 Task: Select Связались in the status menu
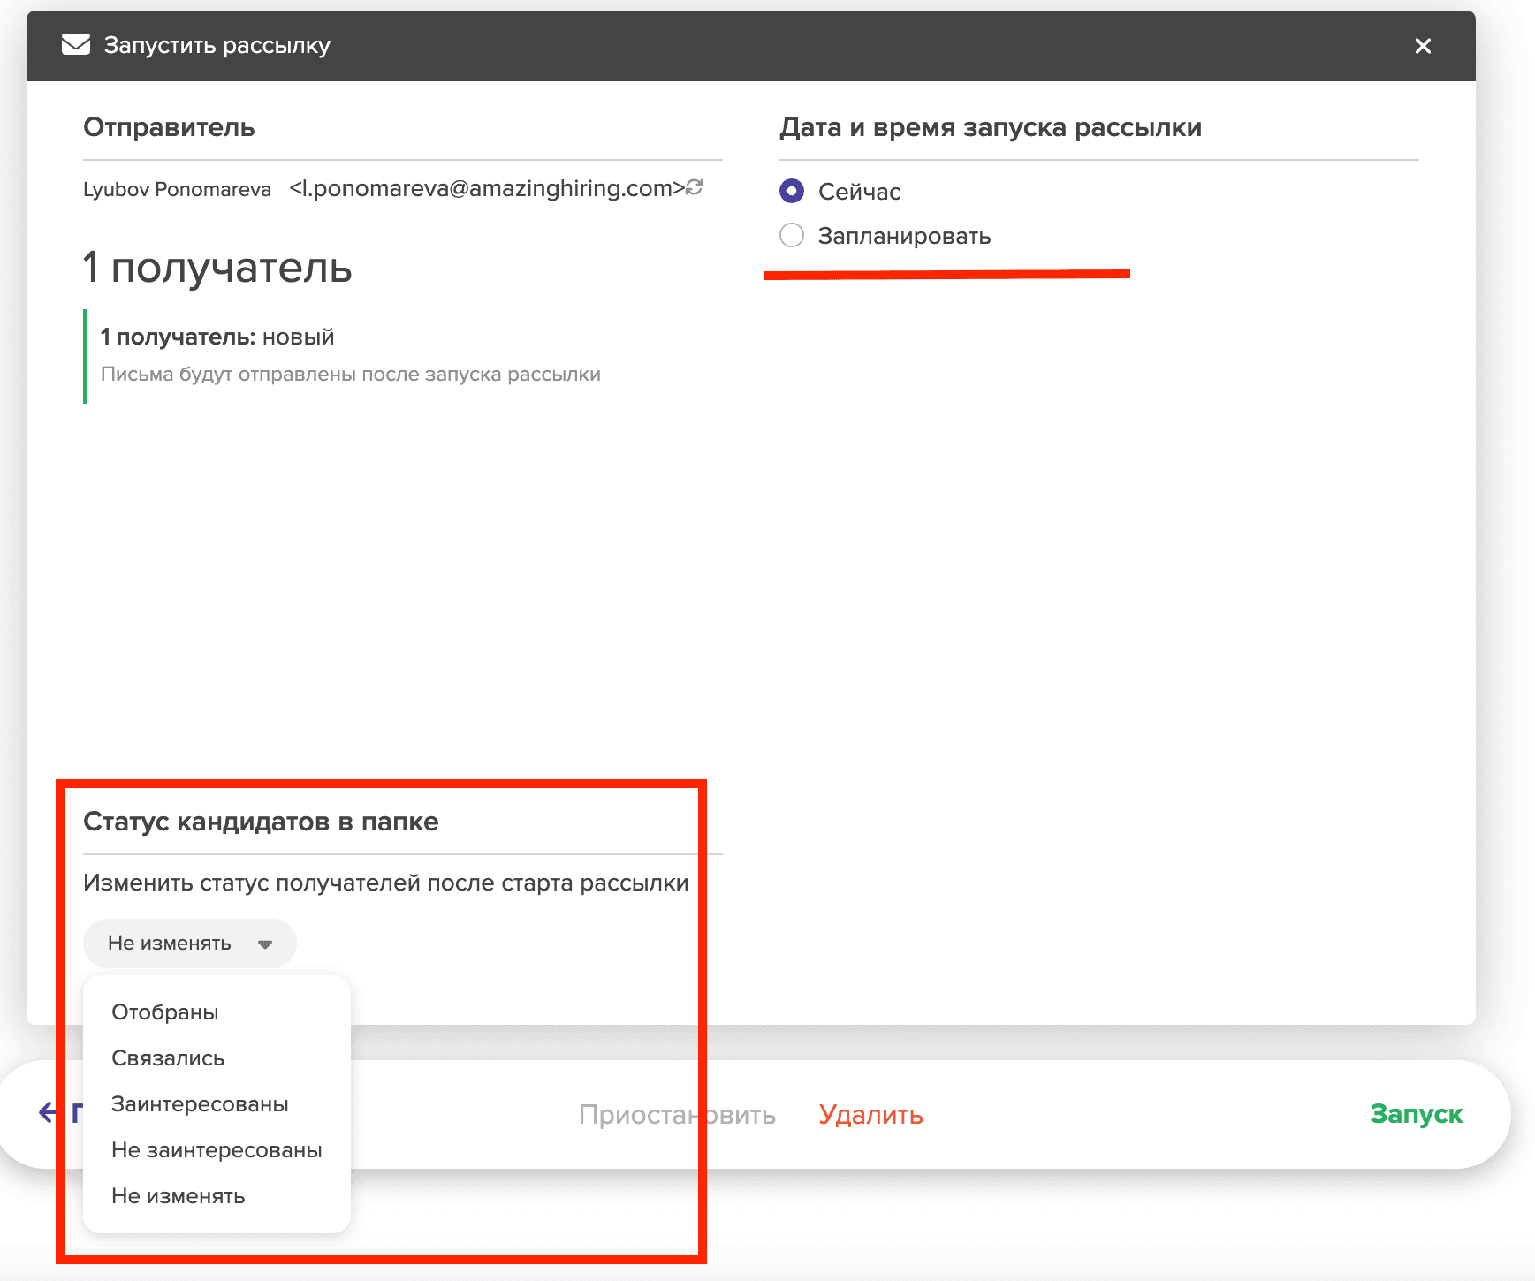[168, 1058]
